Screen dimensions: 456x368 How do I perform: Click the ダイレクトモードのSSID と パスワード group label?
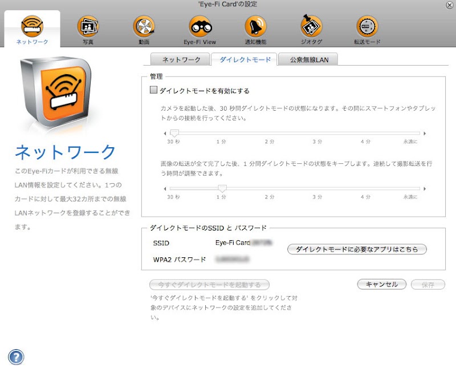coord(208,228)
